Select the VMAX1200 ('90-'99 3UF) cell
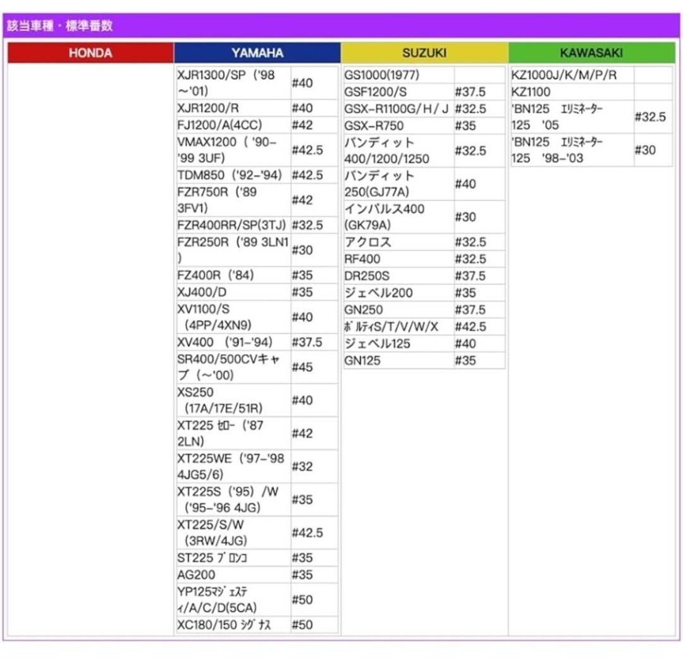Viewport: 683px width, 664px height. click(x=233, y=150)
